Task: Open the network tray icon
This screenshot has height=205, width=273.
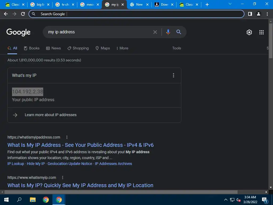Action: [x=232, y=200]
